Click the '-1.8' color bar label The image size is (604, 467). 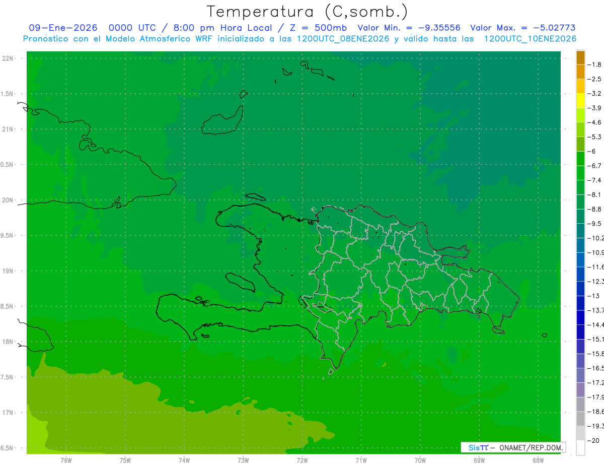click(595, 64)
